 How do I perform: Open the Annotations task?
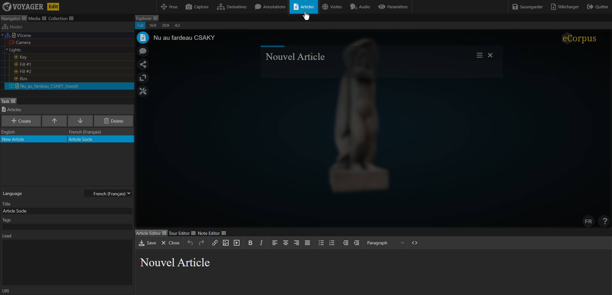click(x=270, y=7)
